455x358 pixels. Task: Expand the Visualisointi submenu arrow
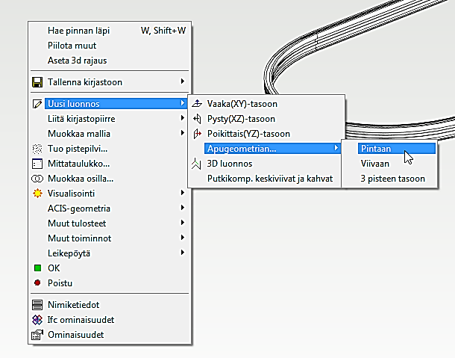coord(183,193)
